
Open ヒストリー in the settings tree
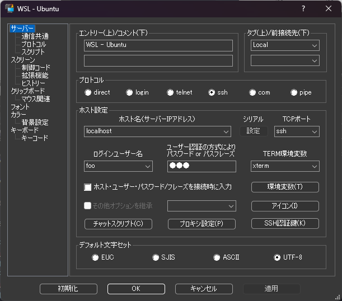point(34,83)
